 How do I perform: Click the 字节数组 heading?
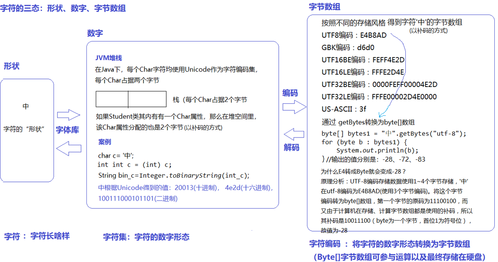[324, 6]
